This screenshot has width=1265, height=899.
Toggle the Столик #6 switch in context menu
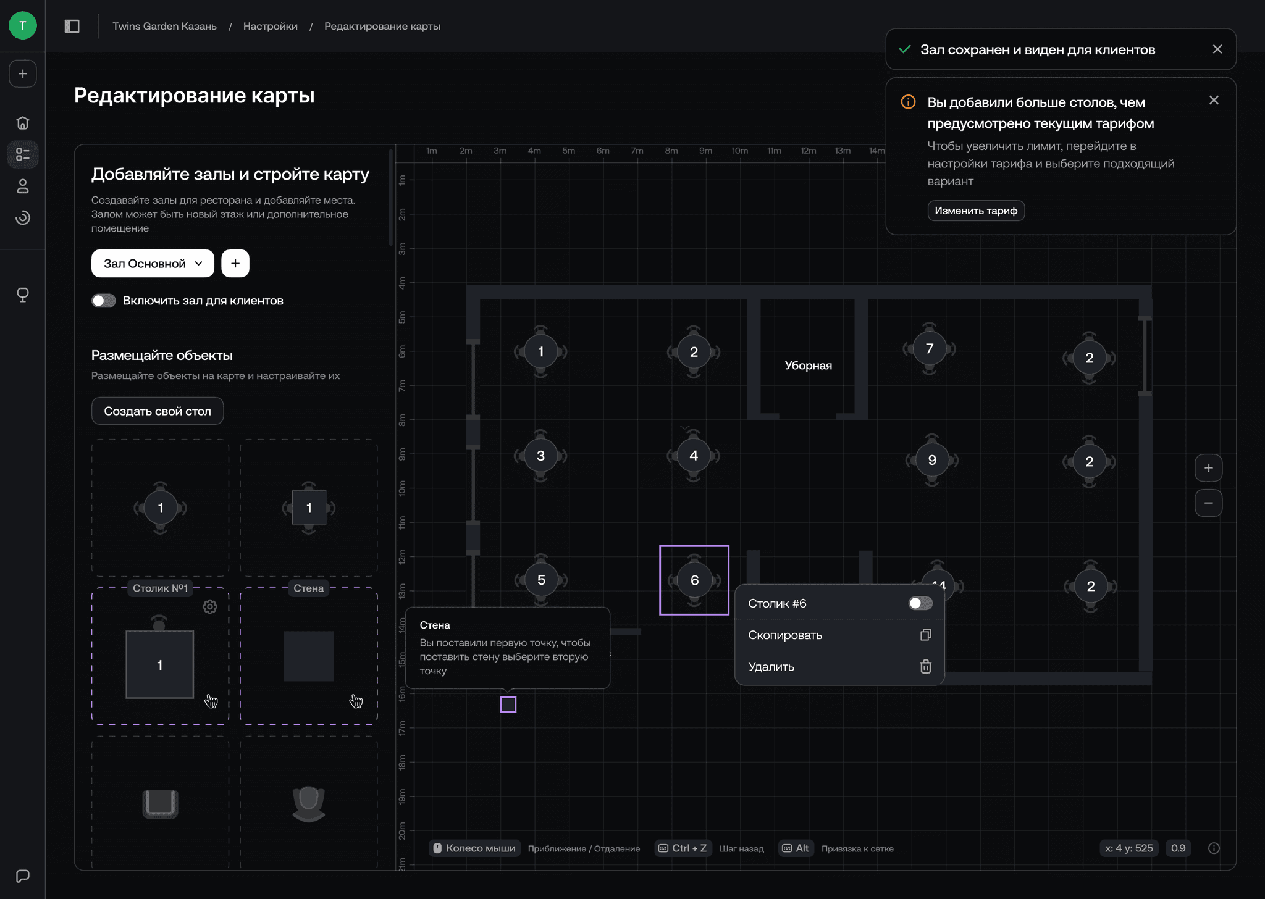(920, 603)
